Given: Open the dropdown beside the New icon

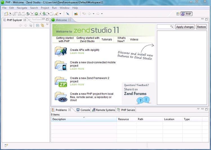Looking at the screenshot, I should pos(10,14).
